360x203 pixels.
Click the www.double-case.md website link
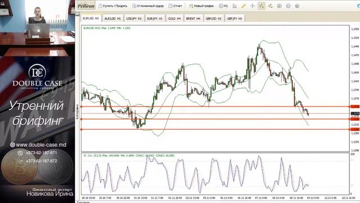41,145
